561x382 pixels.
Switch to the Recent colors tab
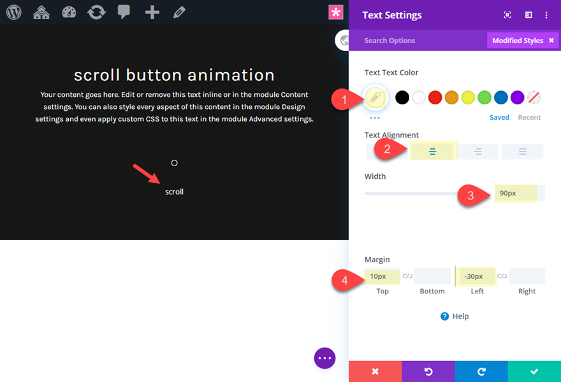(530, 117)
